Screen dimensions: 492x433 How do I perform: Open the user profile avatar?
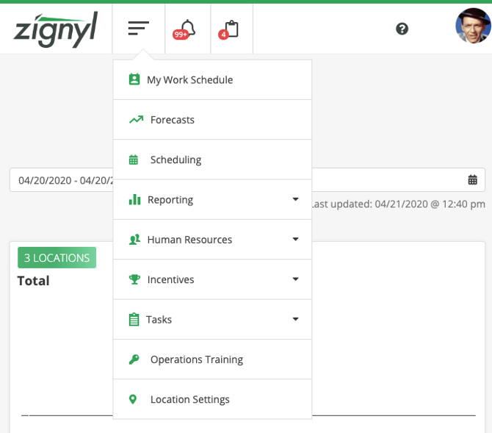click(472, 27)
